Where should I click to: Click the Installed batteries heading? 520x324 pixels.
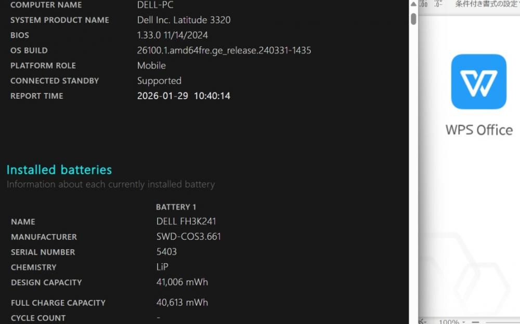click(x=59, y=170)
